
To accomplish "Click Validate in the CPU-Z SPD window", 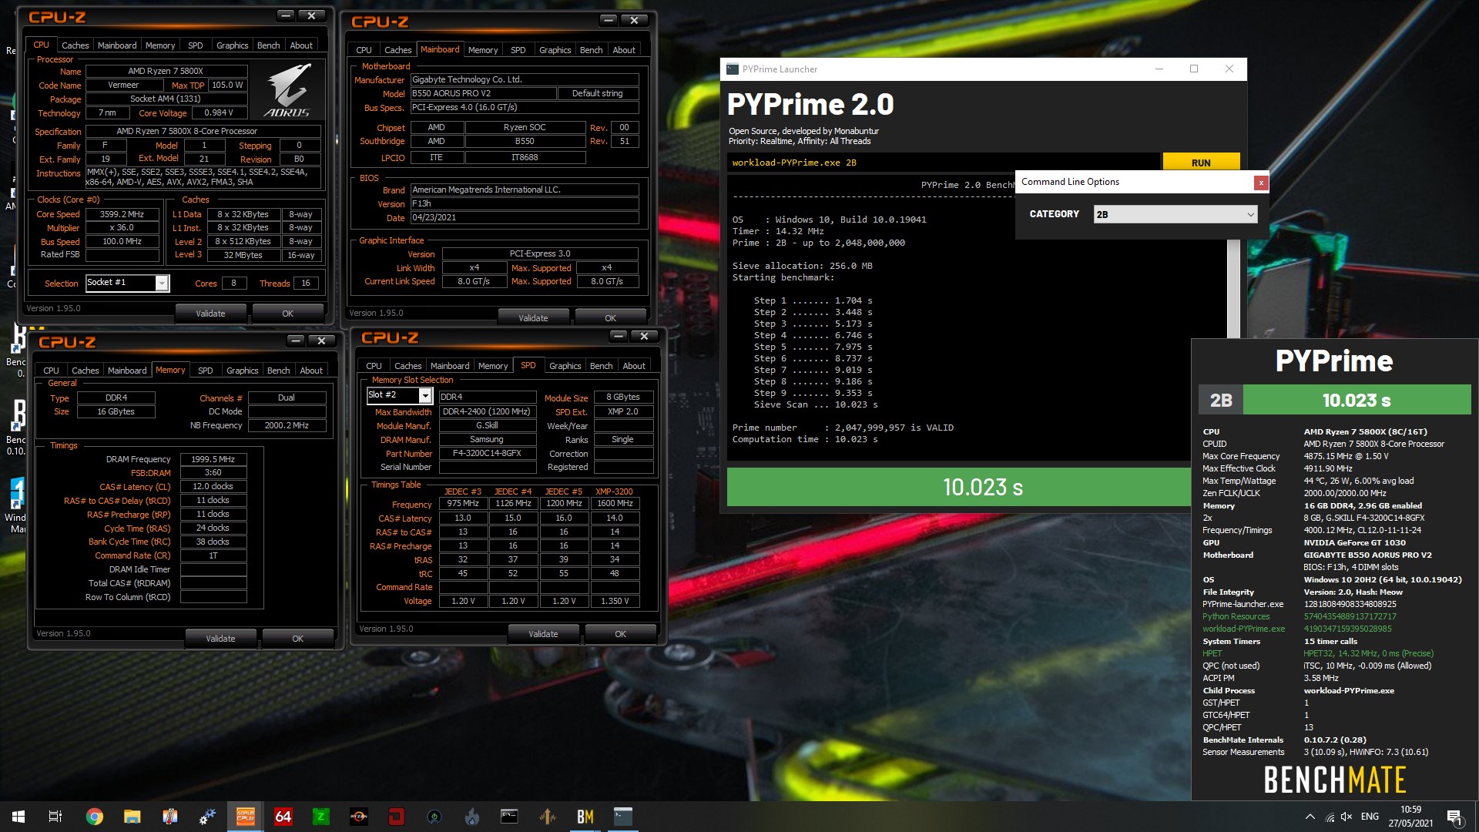I will tap(543, 634).
